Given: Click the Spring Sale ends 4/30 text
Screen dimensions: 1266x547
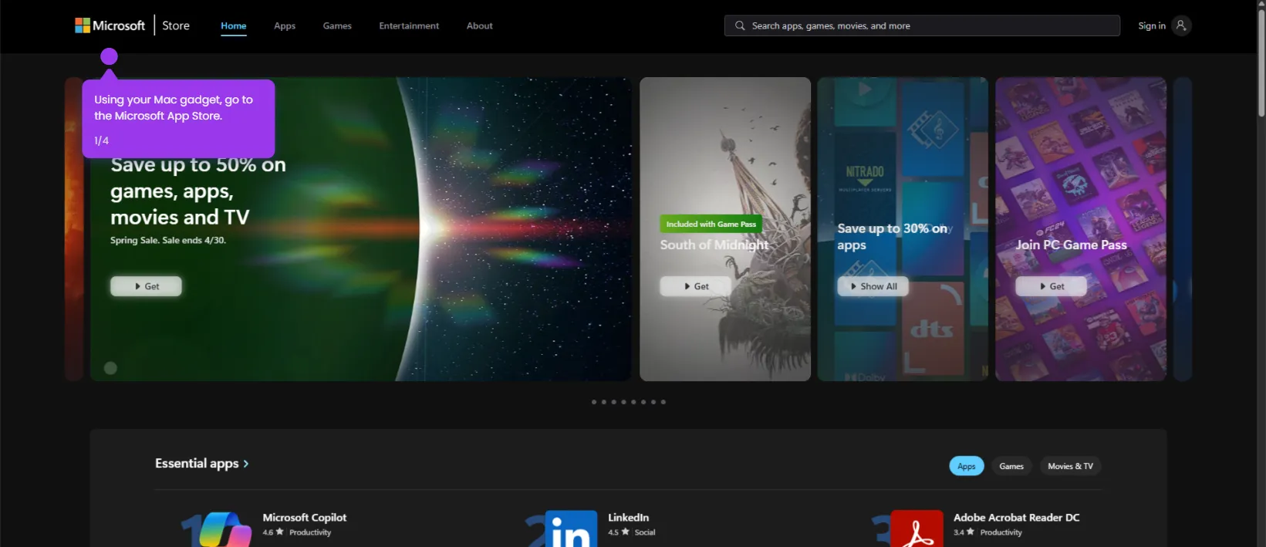Looking at the screenshot, I should point(168,241).
